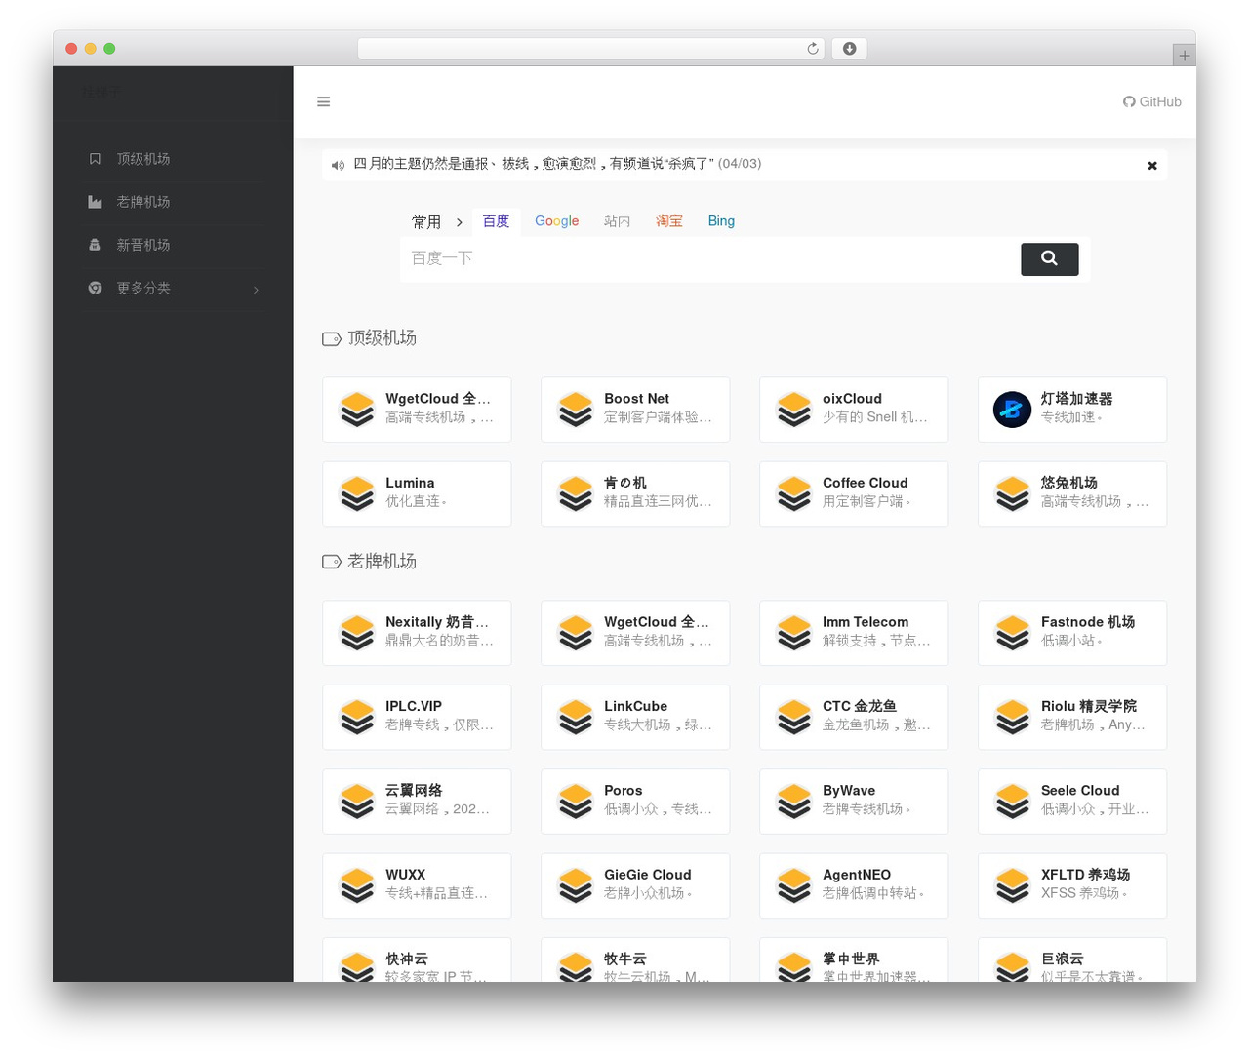The width and height of the screenshot is (1249, 1057).
Task: Click the AgentNEO card icon
Action: [x=793, y=885]
